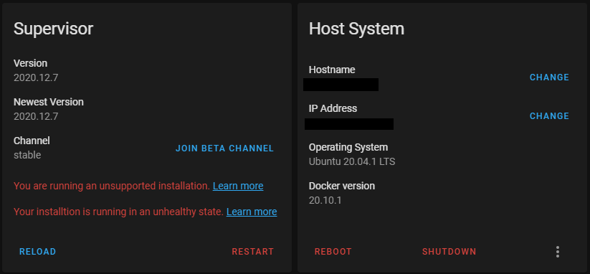Viewport: 590px width, 274px height.
Task: Change the IP Address
Action: click(x=549, y=116)
